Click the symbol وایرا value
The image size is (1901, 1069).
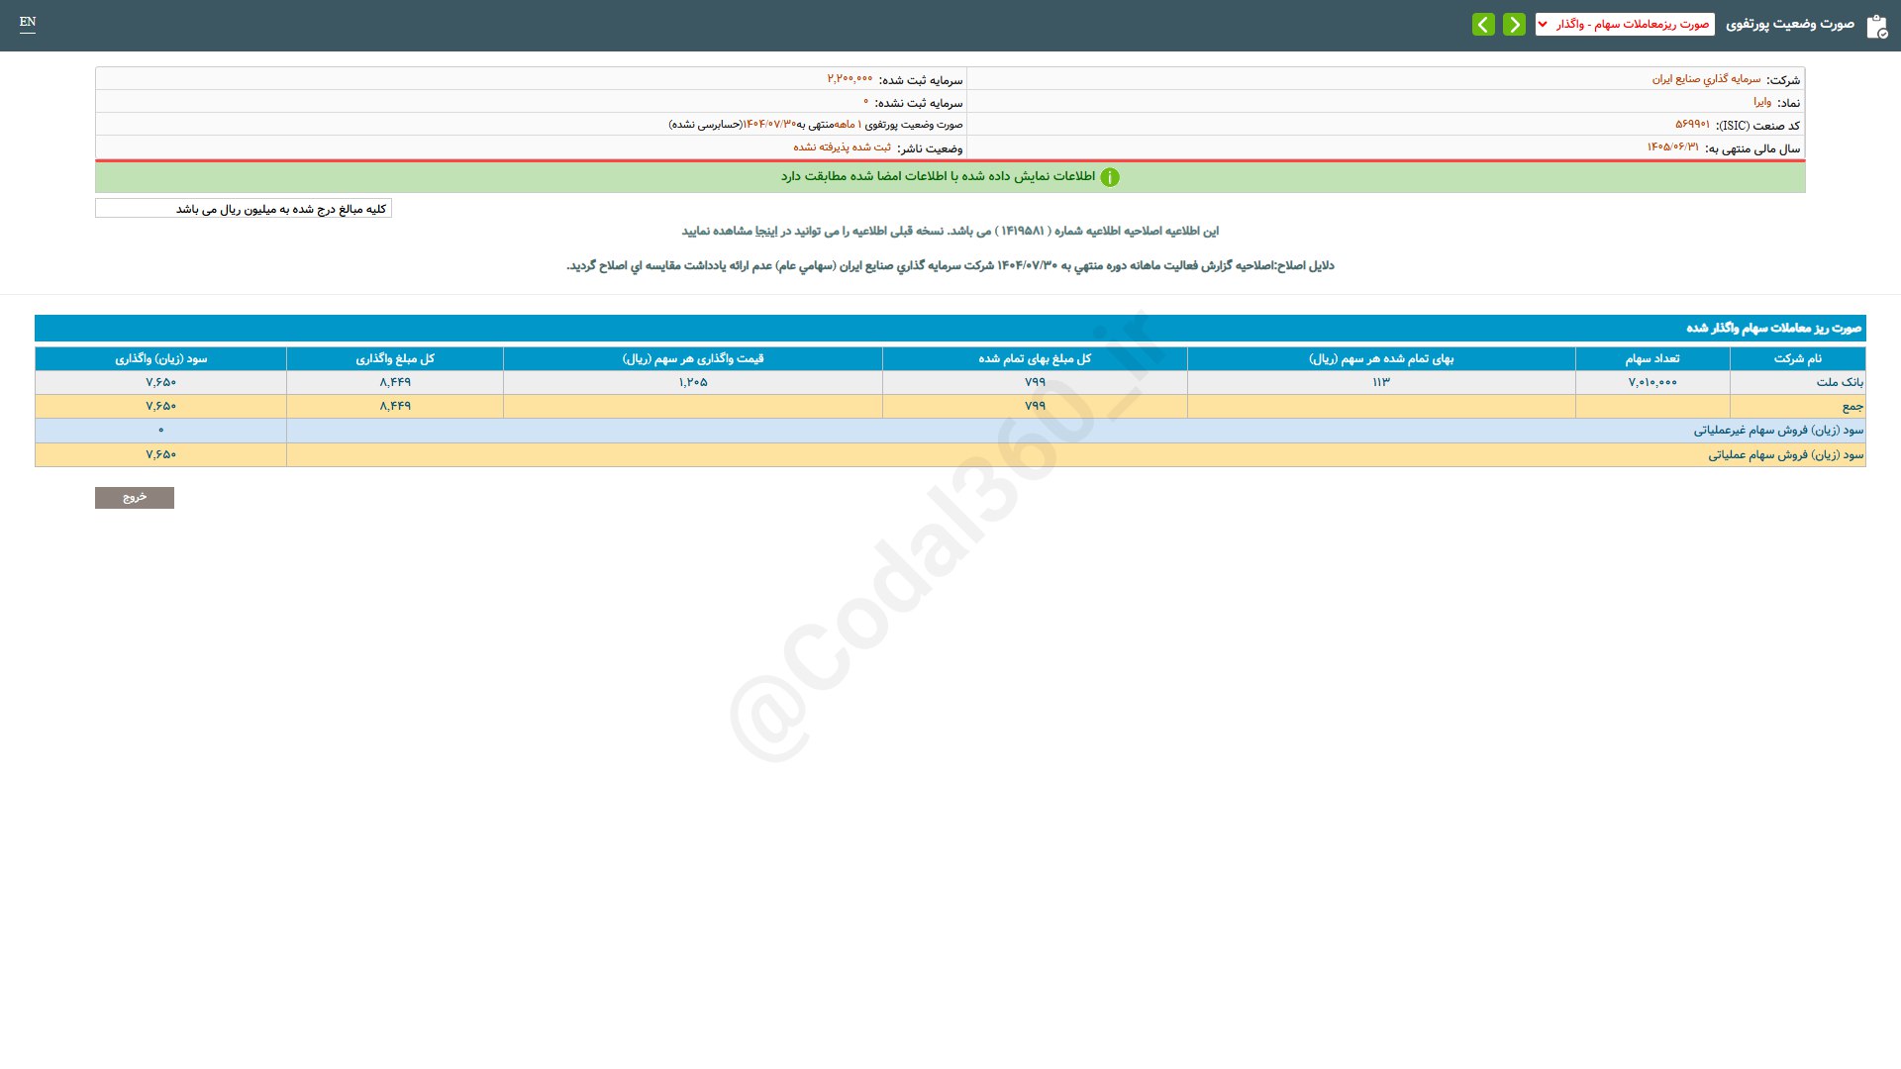click(x=1762, y=102)
